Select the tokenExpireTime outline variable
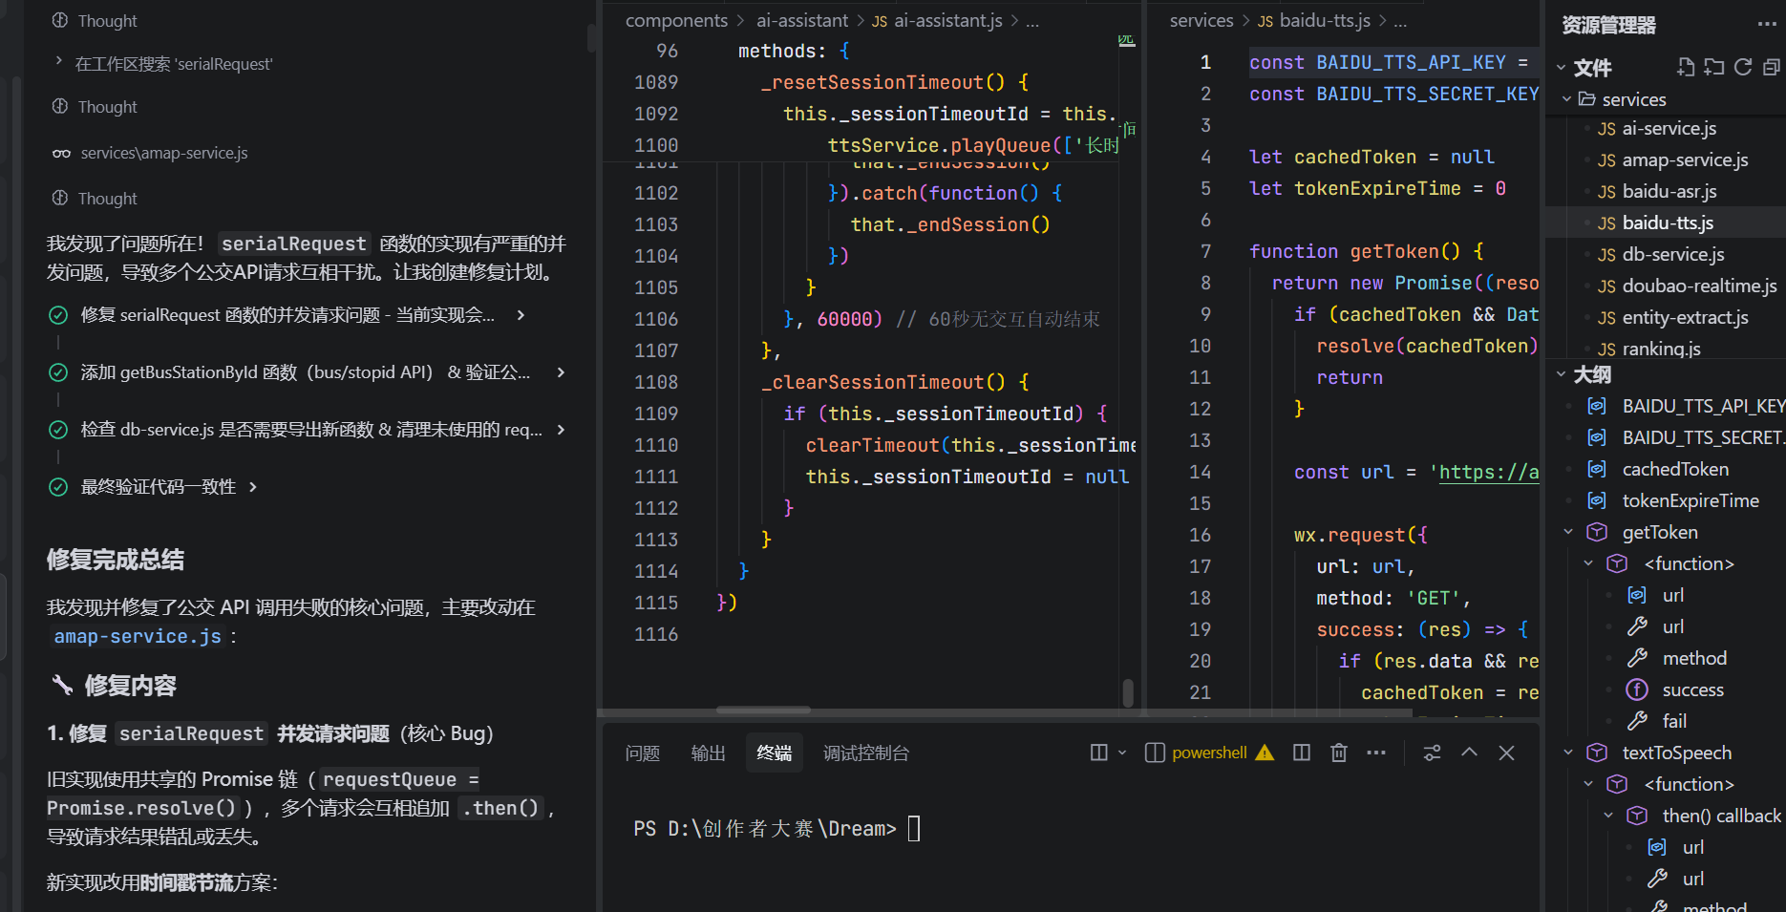1786x912 pixels. (x=1690, y=500)
